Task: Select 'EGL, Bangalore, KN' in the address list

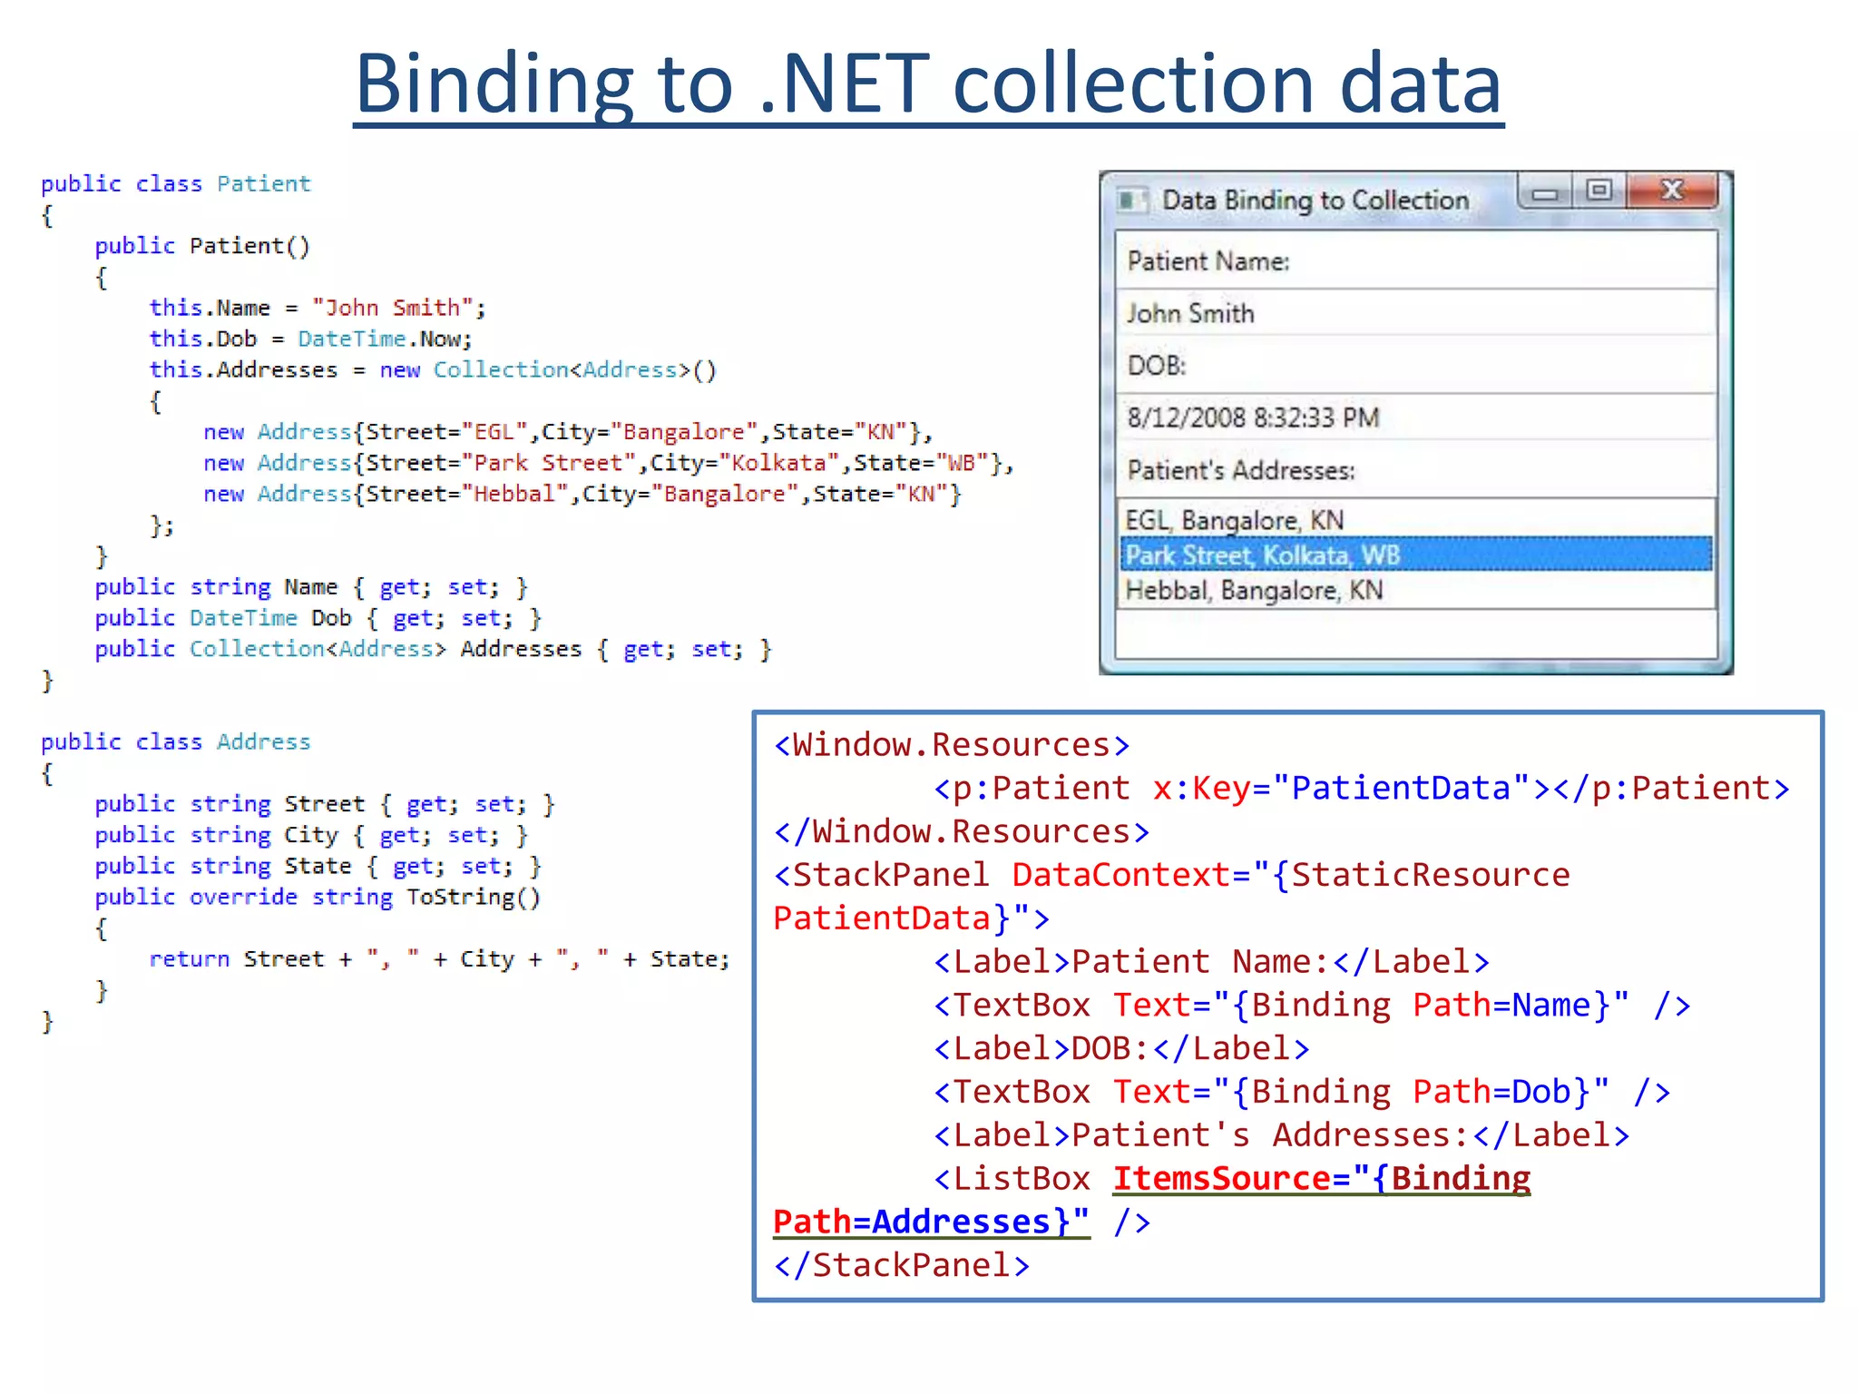Action: pos(1416,520)
